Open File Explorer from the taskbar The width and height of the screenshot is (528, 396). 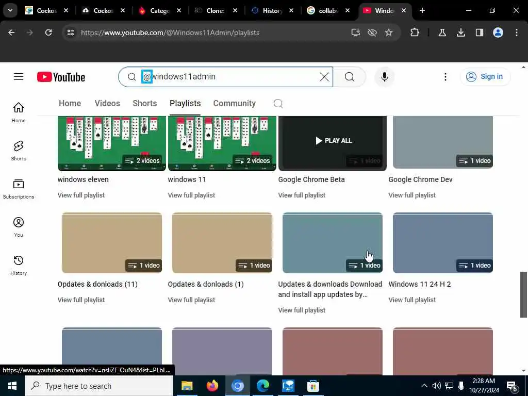[187, 386]
